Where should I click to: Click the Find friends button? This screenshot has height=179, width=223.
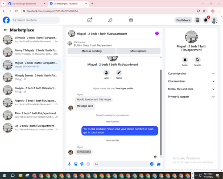point(183,20)
